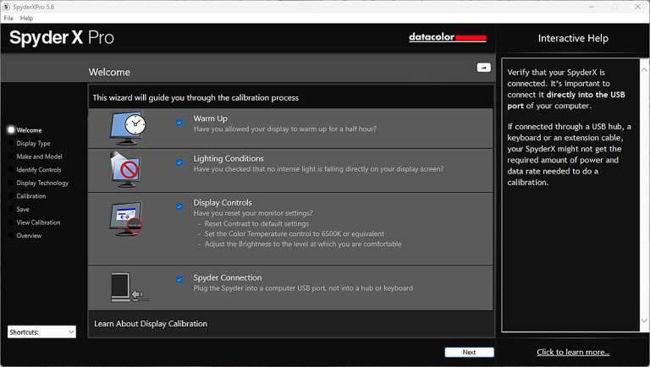Image resolution: width=650 pixels, height=367 pixels.
Task: Click the Display Controls monitor icon
Action: [125, 218]
